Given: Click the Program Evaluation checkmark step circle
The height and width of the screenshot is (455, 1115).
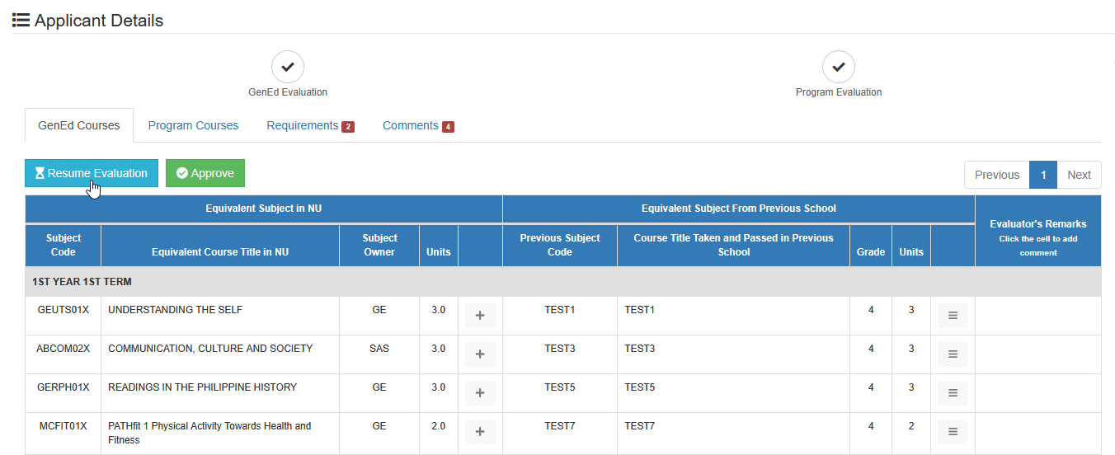Looking at the screenshot, I should click(x=839, y=67).
